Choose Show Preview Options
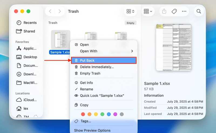Screen dimensions: 216x133 coord(104,130)
